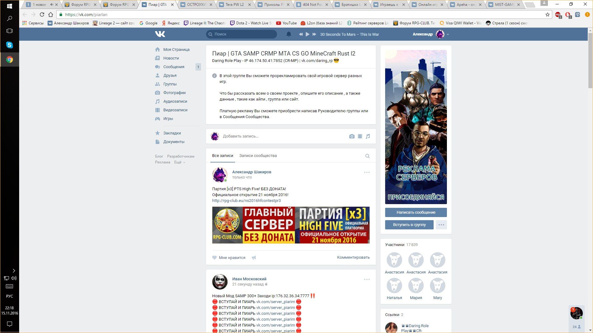593x333 pixels.
Task: Expand the Ещё footer menu
Action: click(179, 162)
